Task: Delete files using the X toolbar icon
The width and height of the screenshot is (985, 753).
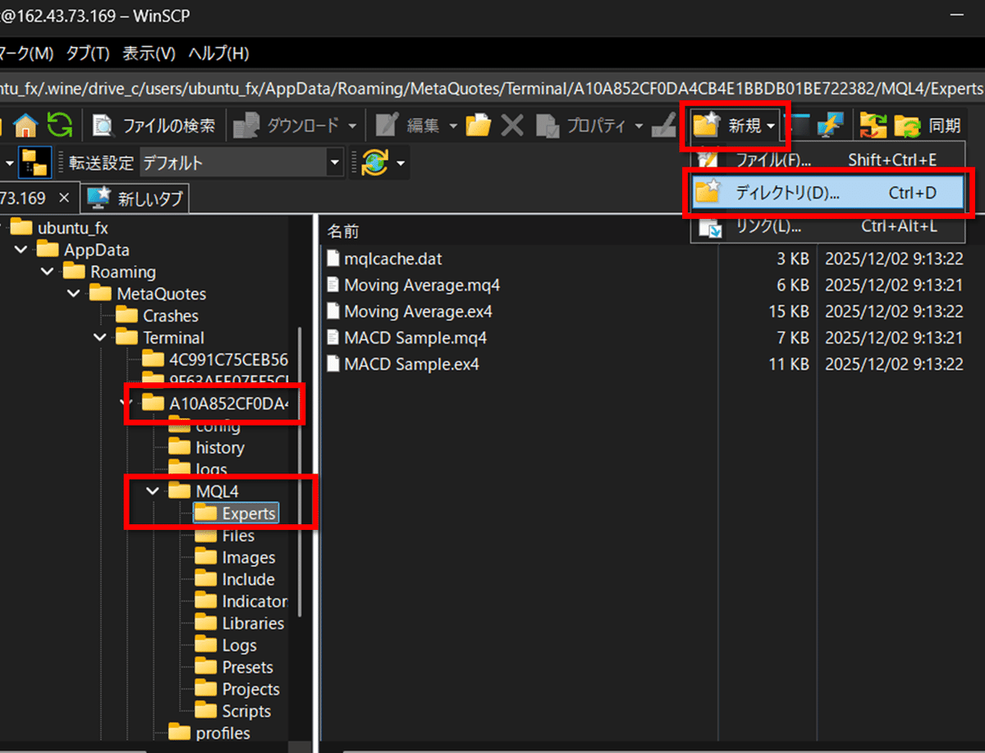Action: pos(511,125)
